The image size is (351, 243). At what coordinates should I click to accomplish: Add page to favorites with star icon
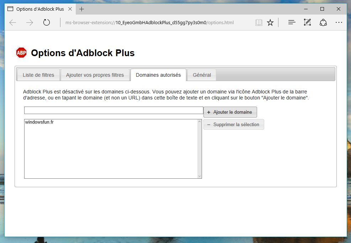(x=270, y=23)
